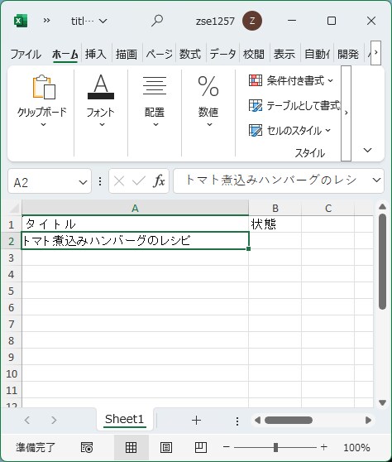Screen dimensions: 392x462
Task: Select the Sheet1 tab
Action: coord(124,419)
